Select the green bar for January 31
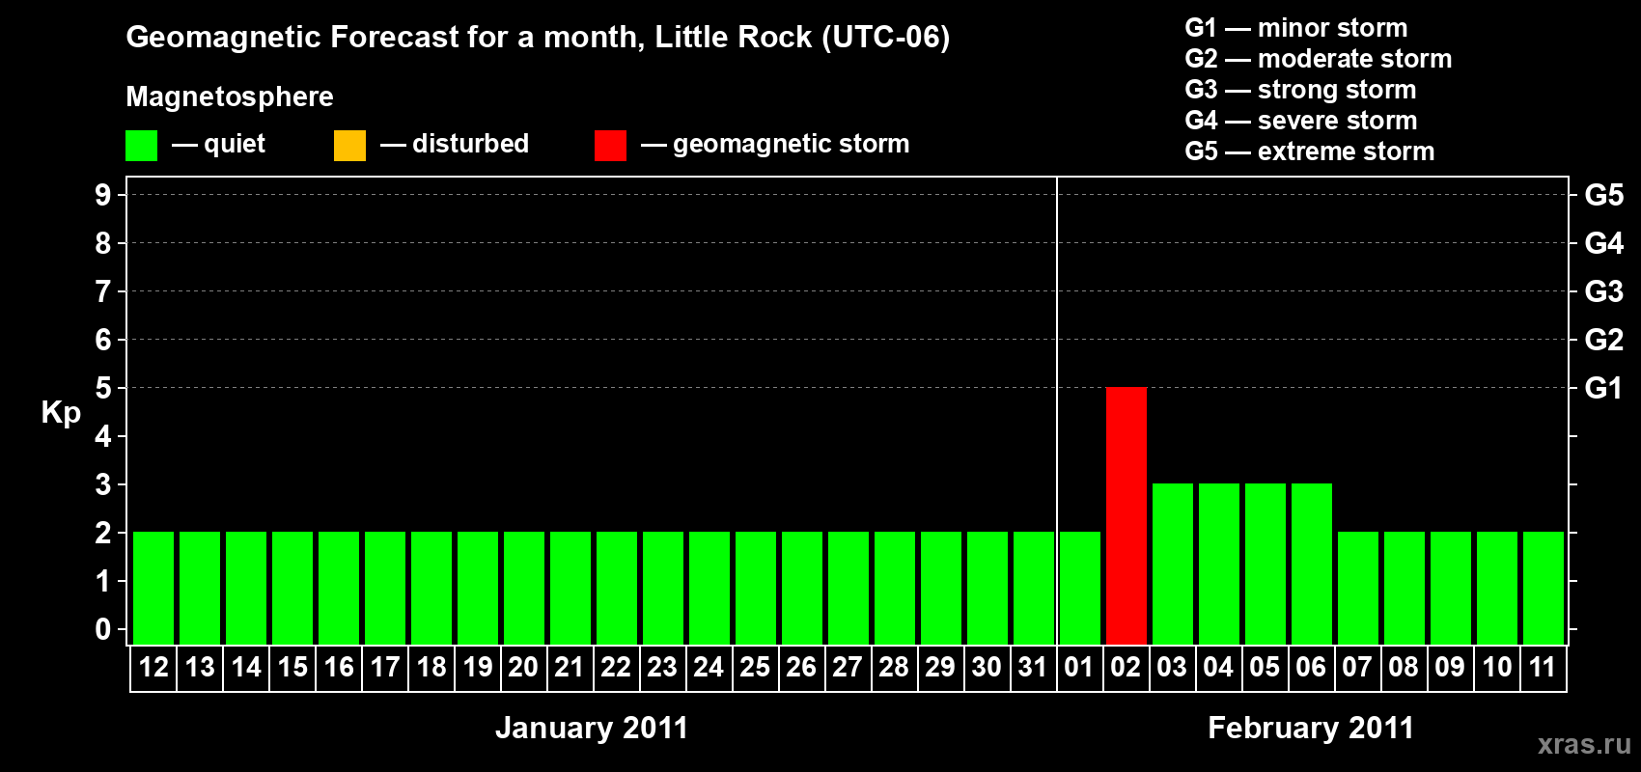This screenshot has width=1641, height=772. point(1034,588)
